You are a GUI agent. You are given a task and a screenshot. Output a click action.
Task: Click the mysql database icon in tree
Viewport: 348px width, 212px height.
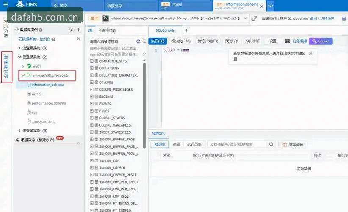(x=29, y=94)
